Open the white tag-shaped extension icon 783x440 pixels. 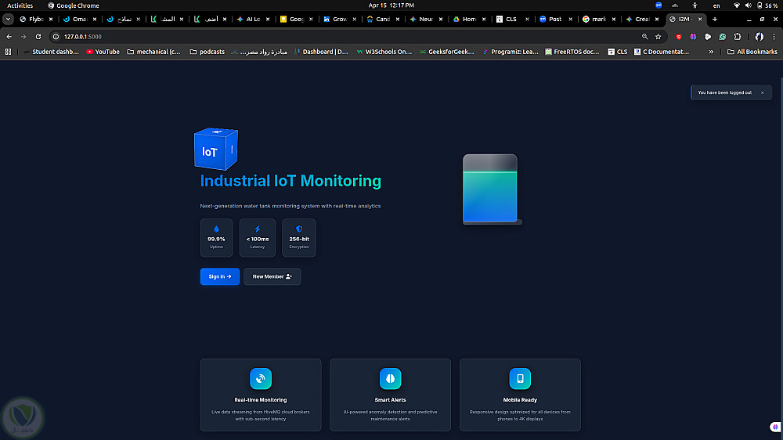(708, 37)
